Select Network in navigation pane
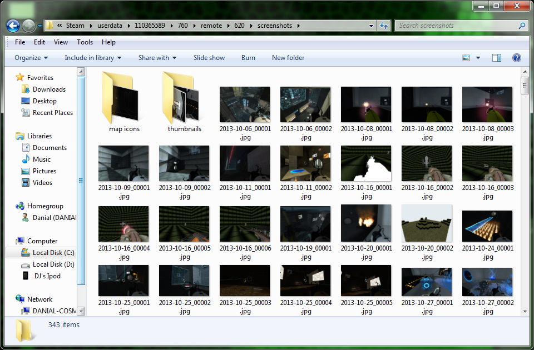 tap(39, 299)
